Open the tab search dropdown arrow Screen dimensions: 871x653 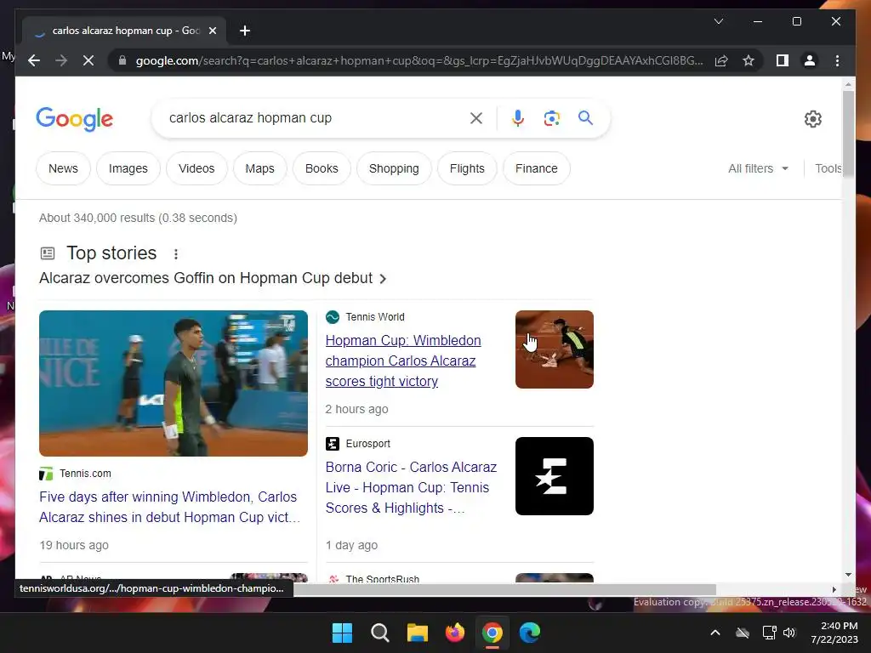pos(718,21)
